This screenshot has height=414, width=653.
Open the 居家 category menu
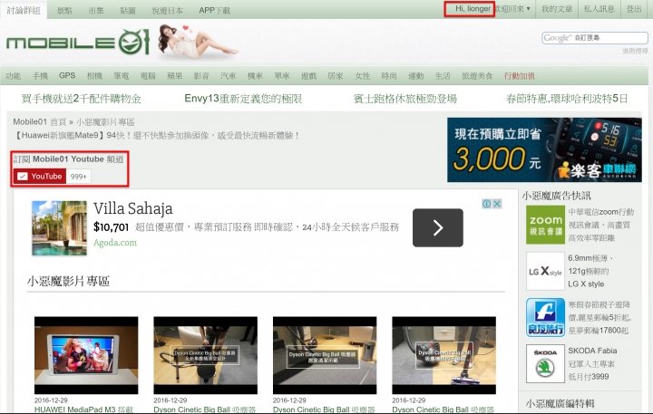point(336,76)
